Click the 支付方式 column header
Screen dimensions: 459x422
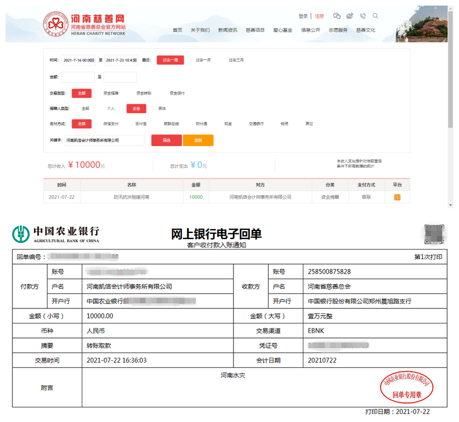click(366, 185)
